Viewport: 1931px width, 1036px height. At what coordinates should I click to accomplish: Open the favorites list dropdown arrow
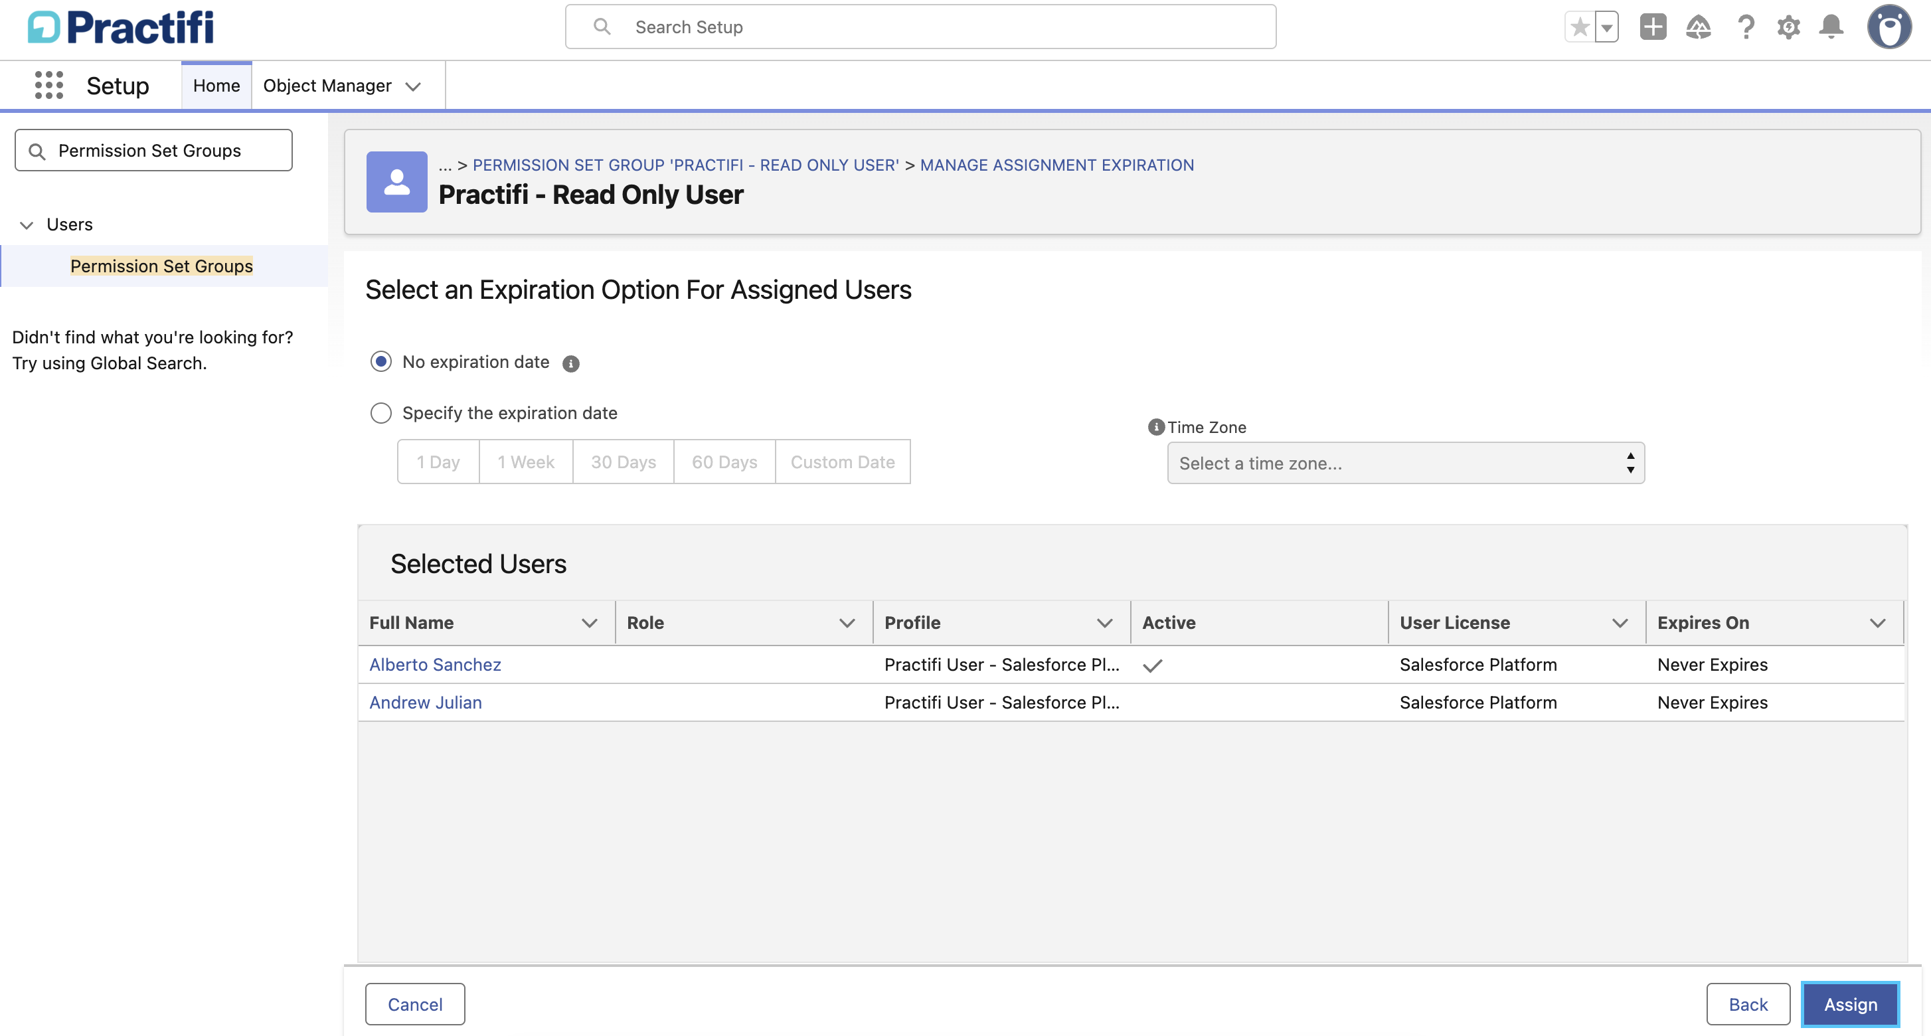(x=1606, y=28)
